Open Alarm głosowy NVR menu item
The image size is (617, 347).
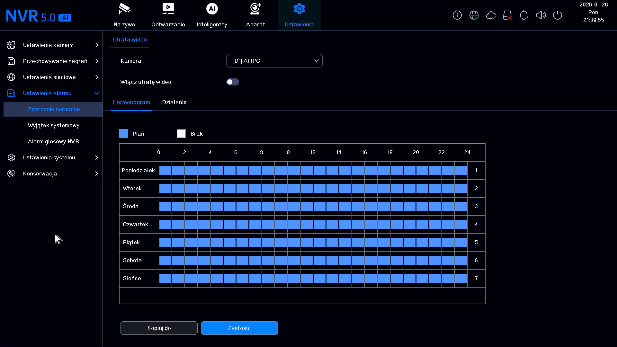53,141
